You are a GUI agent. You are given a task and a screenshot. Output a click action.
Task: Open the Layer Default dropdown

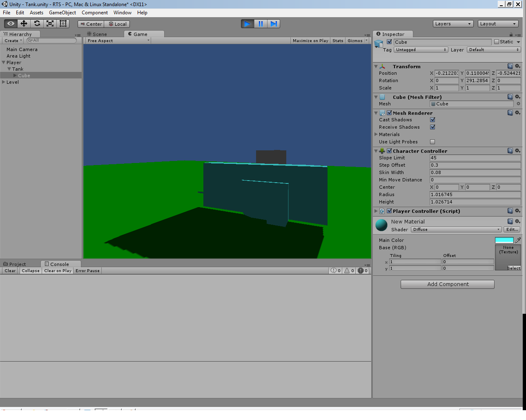point(494,49)
